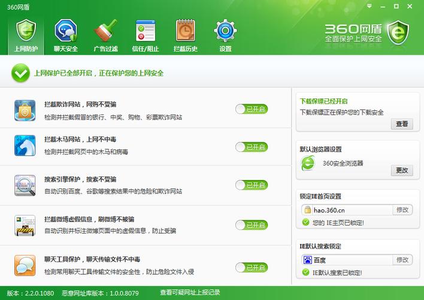
Task: Click 恶意网址库版本：1.0.0.8079 text
Action: [100, 293]
